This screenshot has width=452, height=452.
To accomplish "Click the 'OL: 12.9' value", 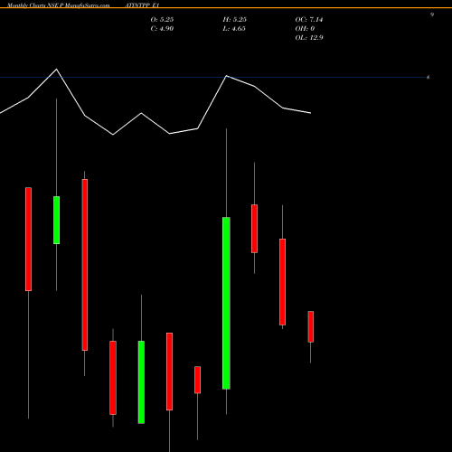I will (x=309, y=38).
